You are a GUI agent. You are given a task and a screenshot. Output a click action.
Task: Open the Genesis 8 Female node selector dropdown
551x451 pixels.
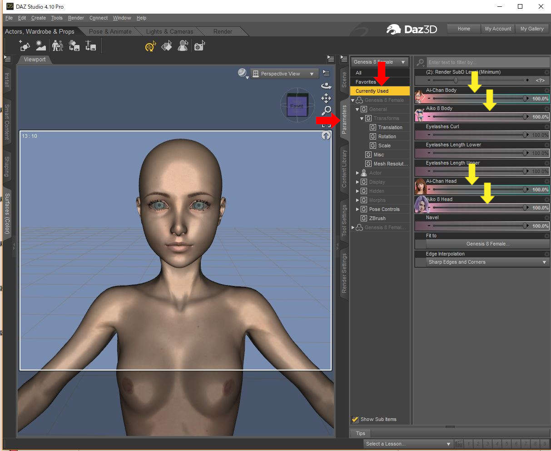point(380,62)
